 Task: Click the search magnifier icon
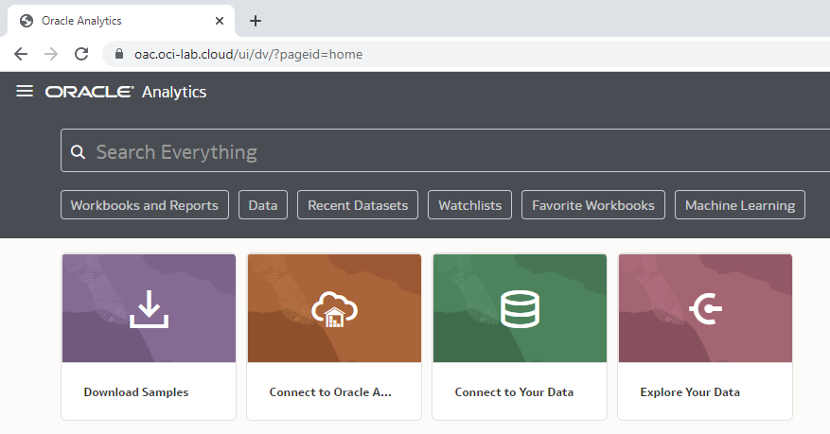(79, 152)
